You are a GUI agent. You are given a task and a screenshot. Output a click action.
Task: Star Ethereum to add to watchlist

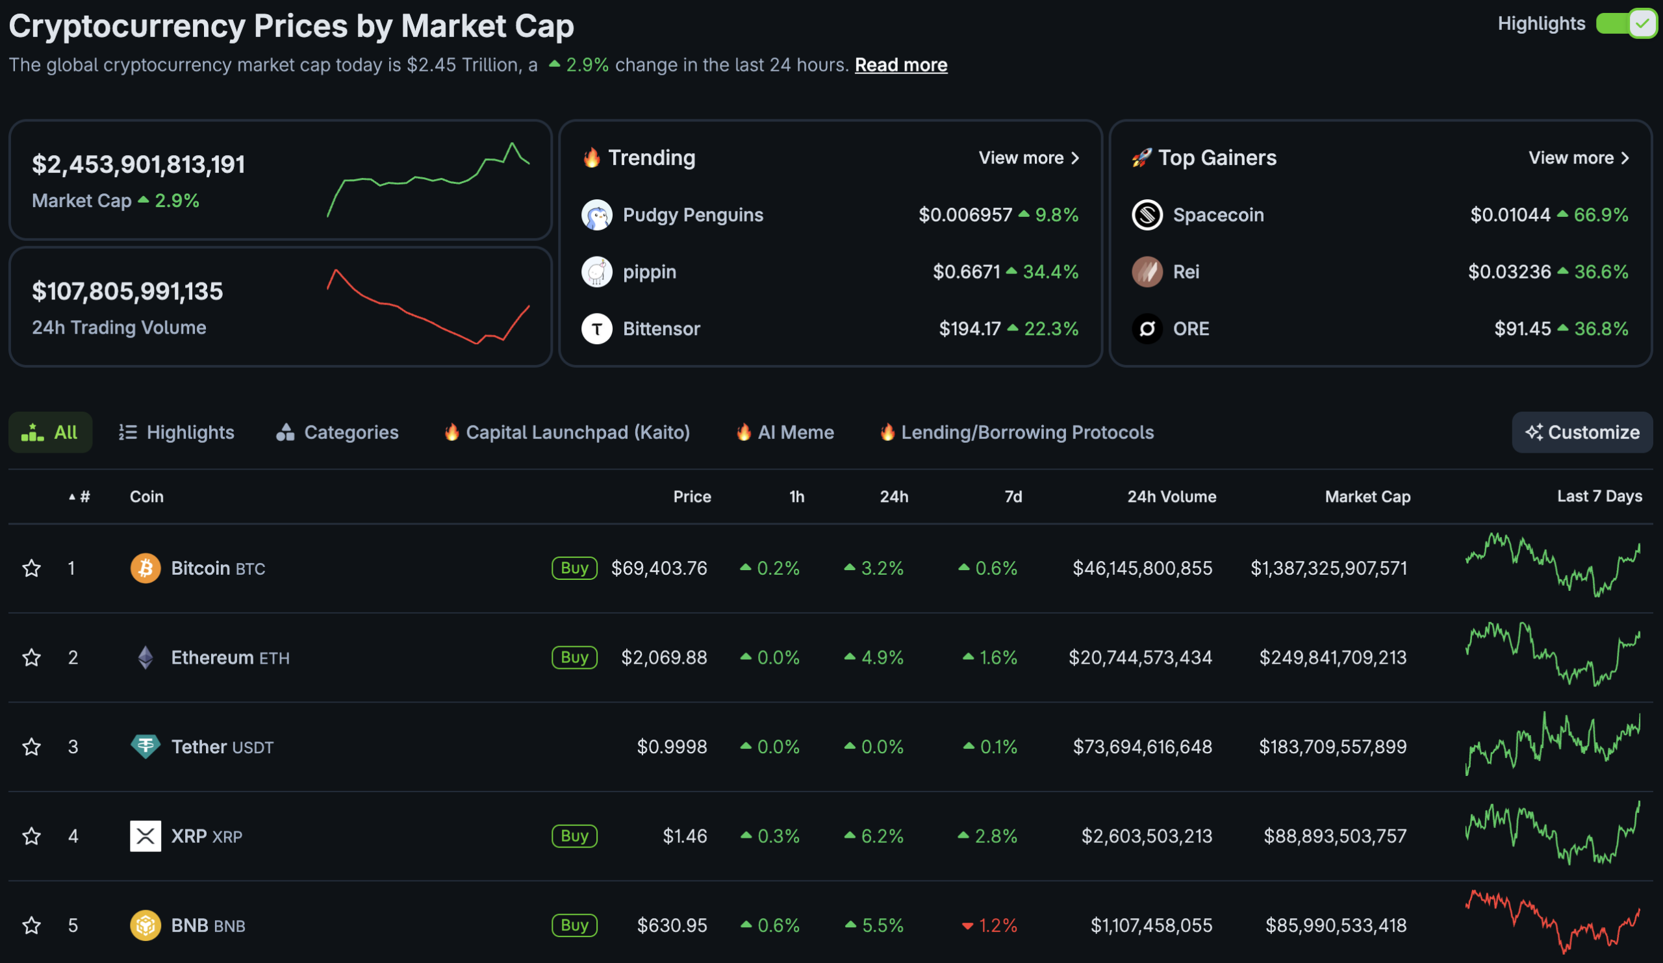tap(31, 657)
